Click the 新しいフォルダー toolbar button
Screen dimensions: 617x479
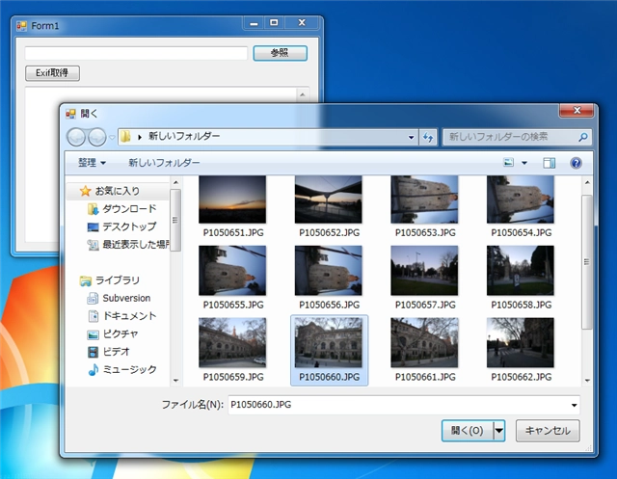[164, 163]
